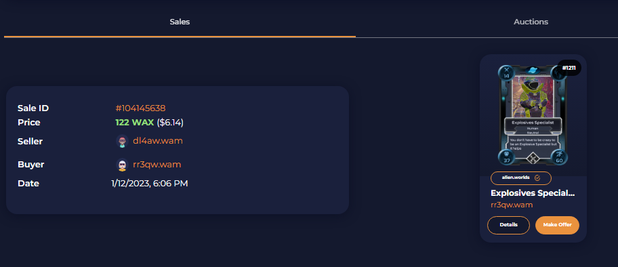Click the running-figure speed icon showing 60
Image resolution: width=618 pixels, height=267 pixels.
(x=559, y=157)
